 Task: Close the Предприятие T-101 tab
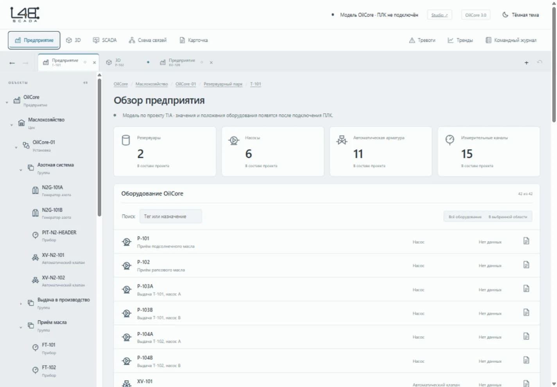(x=94, y=63)
